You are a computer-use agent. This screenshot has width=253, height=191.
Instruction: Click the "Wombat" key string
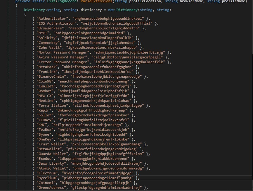point(45,91)
